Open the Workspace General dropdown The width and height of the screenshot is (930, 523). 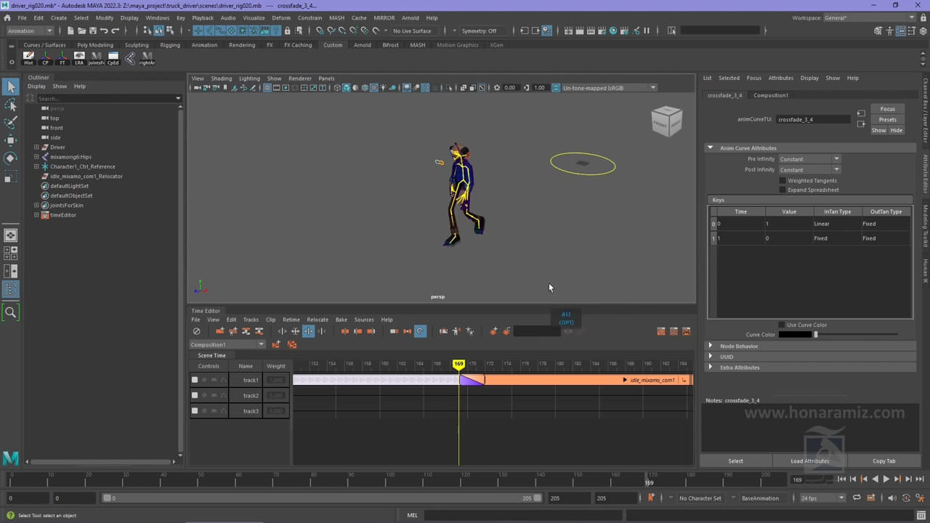coord(870,17)
